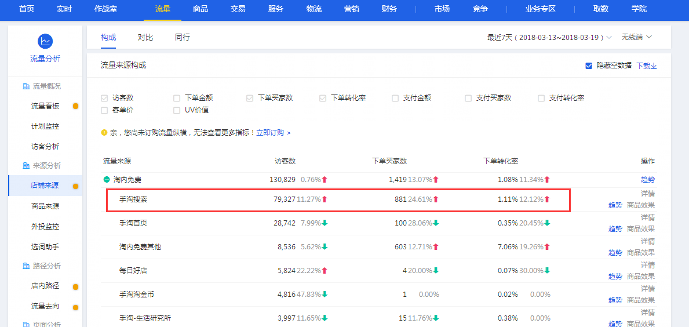
Task: Click green down arrow in 手淘首页 访客数
Action: pos(325,223)
